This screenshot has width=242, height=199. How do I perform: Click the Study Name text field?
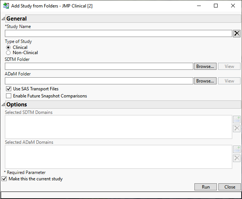(x=118, y=34)
